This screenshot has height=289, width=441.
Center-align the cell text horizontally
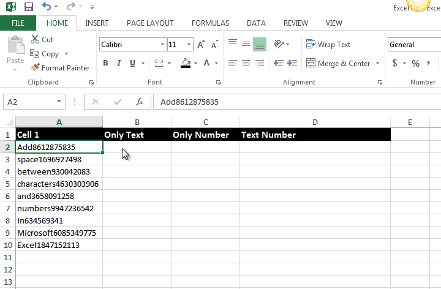click(x=246, y=63)
